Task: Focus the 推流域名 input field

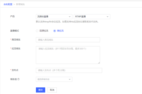Action: [x=68, y=40]
